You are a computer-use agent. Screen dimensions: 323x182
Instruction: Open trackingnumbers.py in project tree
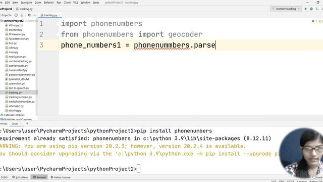[x=20, y=97]
